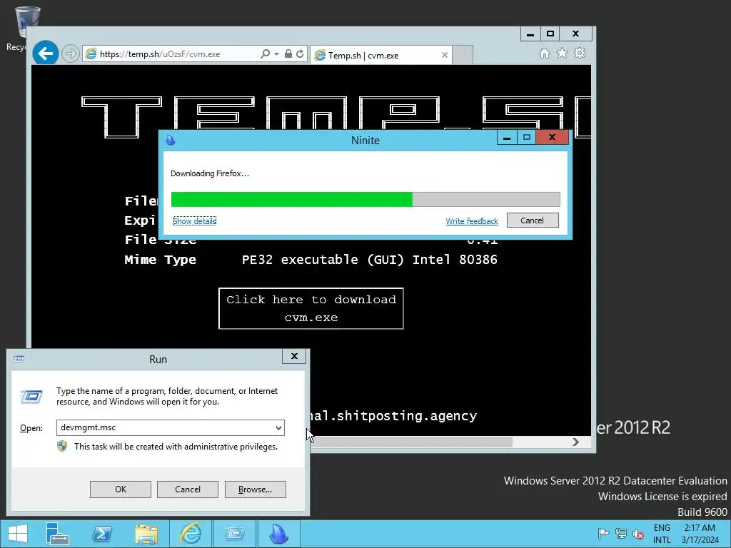The width and height of the screenshot is (731, 548).
Task: Click the 'Mime Type' label text
Action: (161, 260)
